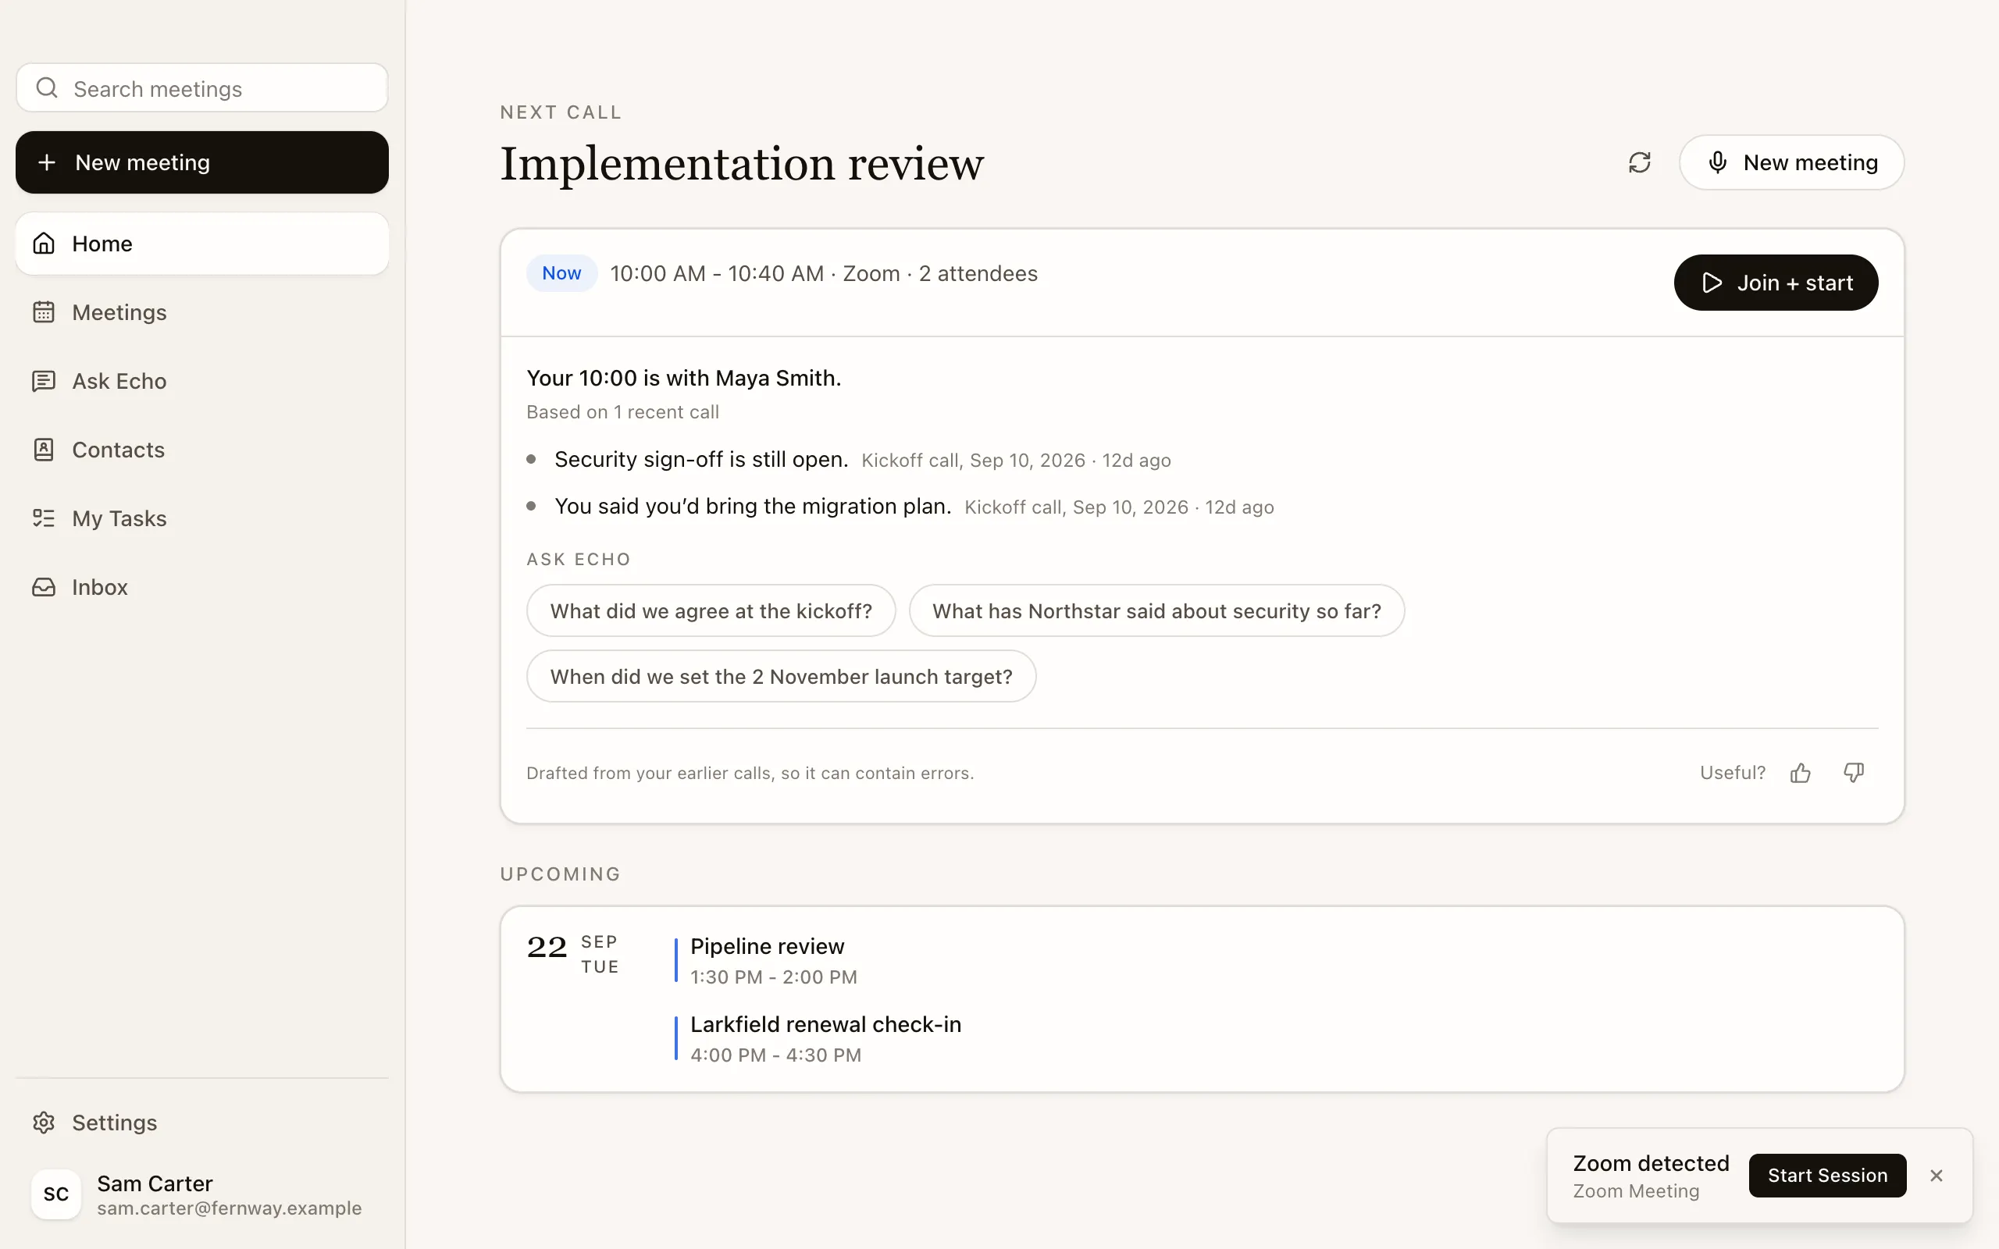1999x1249 pixels.
Task: Click the Kickoff call source next to the migration plan
Action: (x=1119, y=507)
